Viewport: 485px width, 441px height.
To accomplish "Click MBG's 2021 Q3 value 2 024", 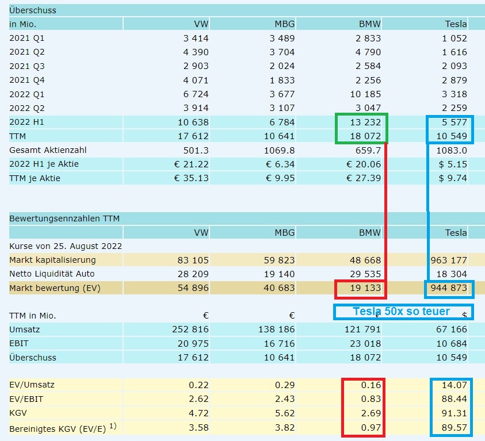I will click(x=282, y=66).
